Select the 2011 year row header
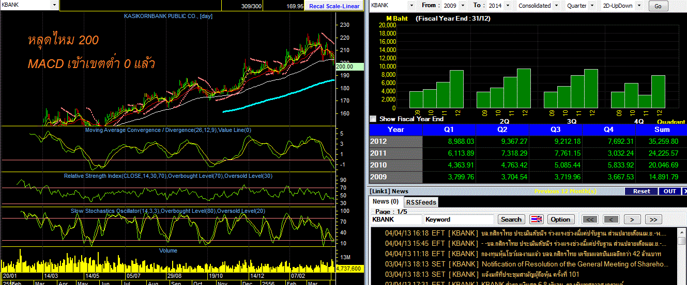This screenshot has height=285, width=687. tap(396, 153)
